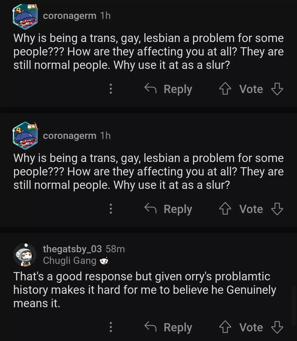Reply to thegatsby_03's comment

tap(168, 327)
